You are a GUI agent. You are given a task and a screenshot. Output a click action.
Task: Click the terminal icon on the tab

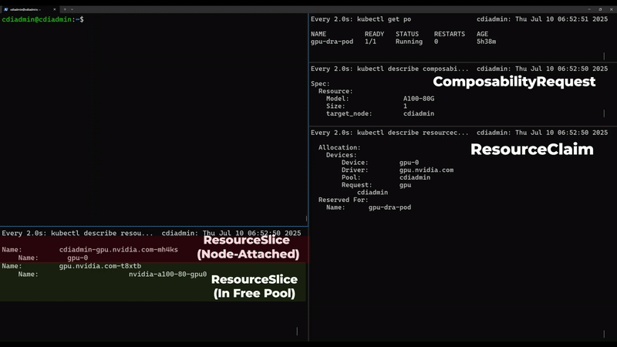6,8
